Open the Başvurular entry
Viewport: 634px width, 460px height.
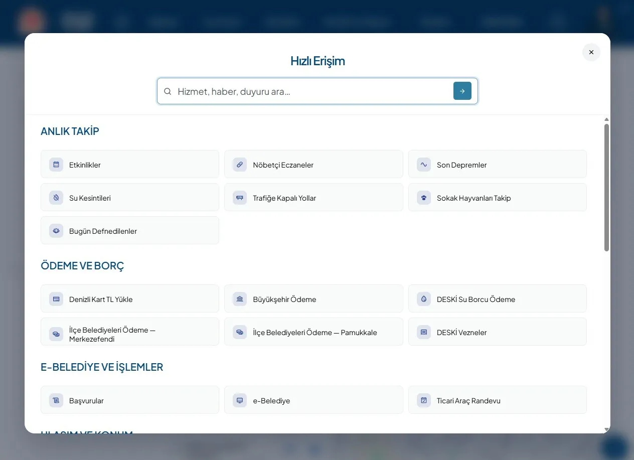tap(130, 400)
